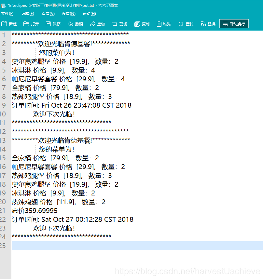263x279 pixels.
Task: Click the 撤销 toolbar label
Action: click(79, 24)
